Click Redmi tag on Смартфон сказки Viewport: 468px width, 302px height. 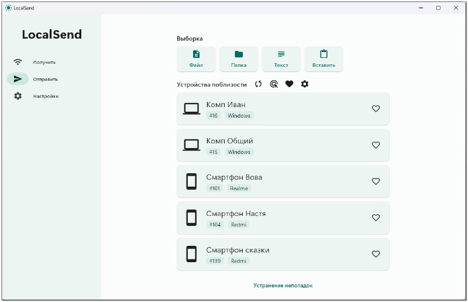(x=239, y=261)
